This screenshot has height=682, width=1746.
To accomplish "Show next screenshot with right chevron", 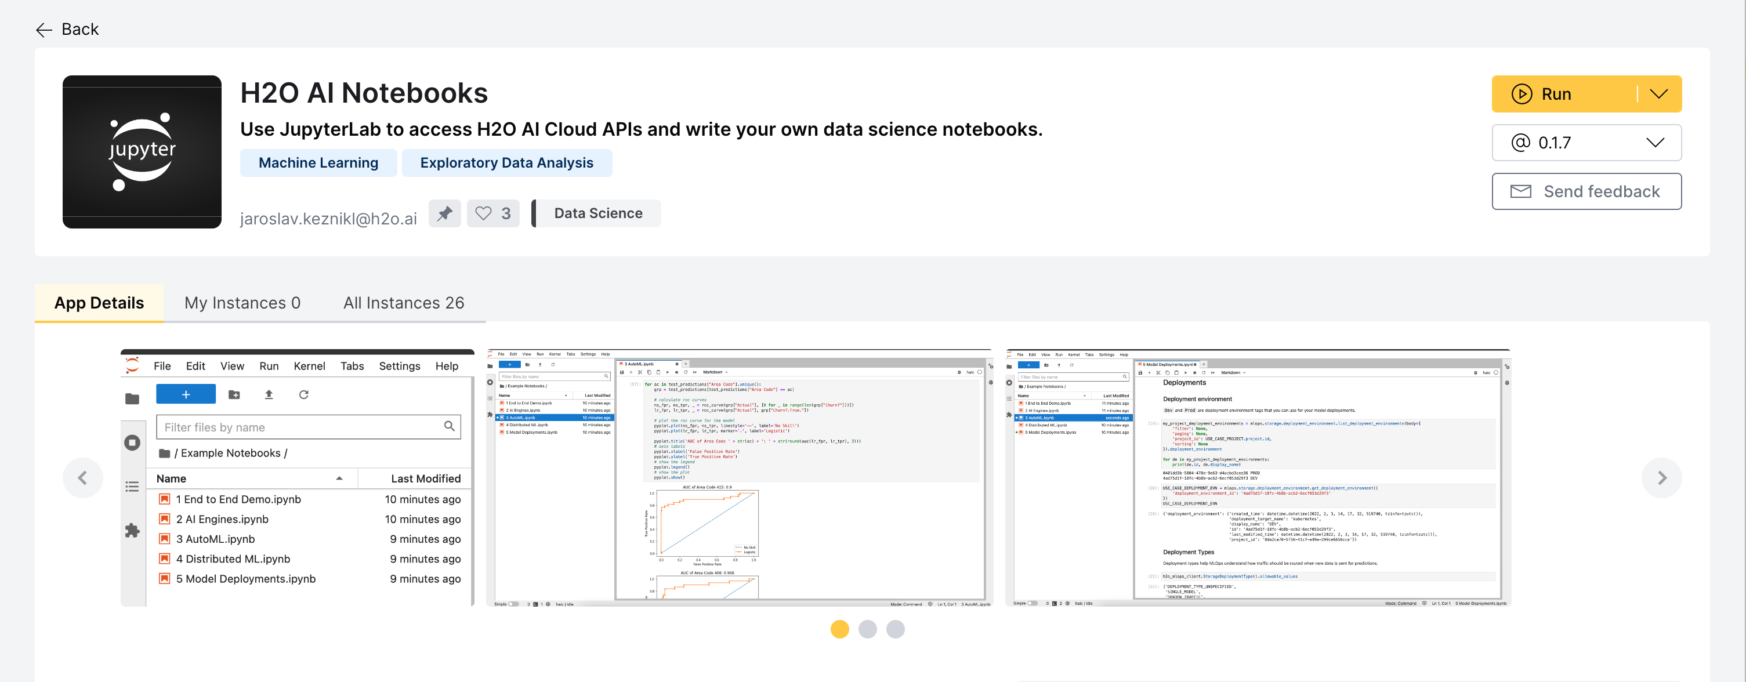I will (x=1661, y=478).
